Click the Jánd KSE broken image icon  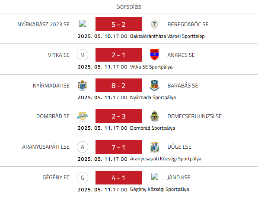click(155, 176)
